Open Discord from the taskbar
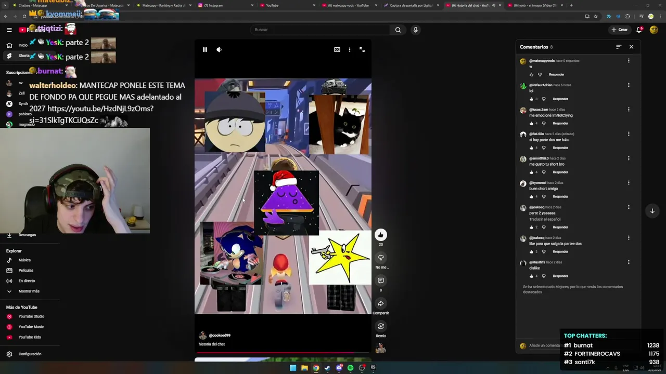 [x=339, y=368]
